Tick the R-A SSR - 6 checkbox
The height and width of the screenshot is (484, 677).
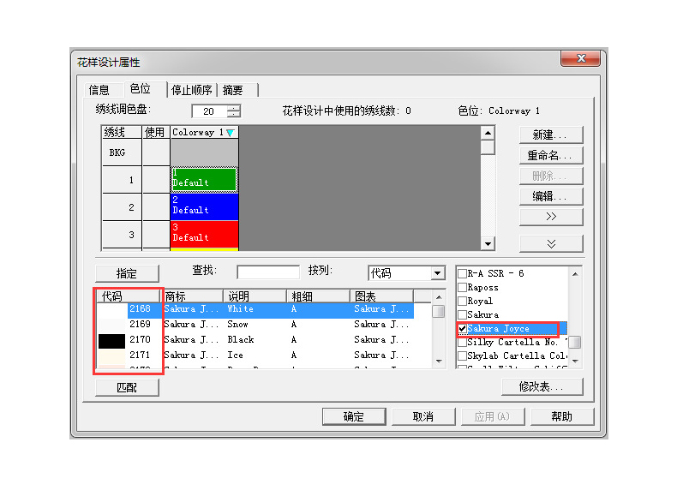pyautogui.click(x=463, y=274)
